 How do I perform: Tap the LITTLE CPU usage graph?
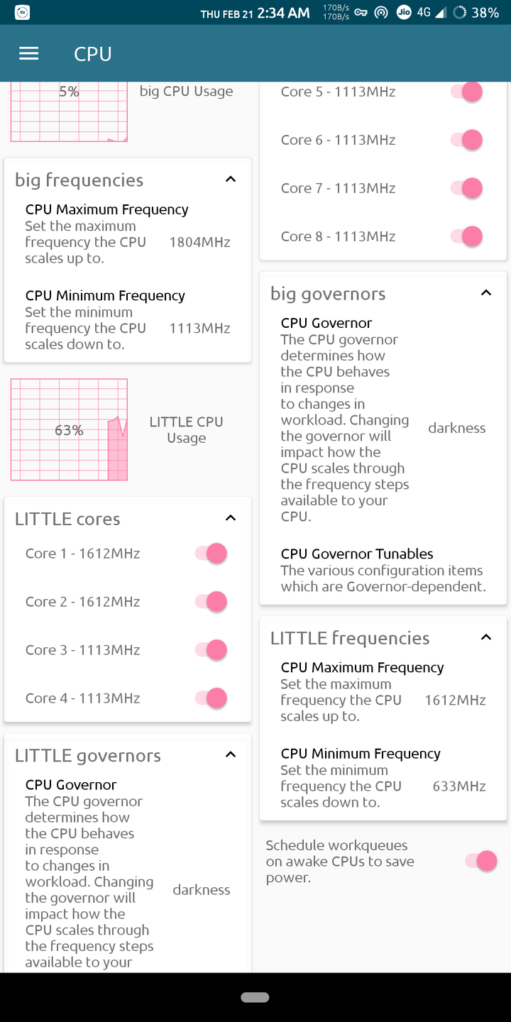tap(69, 429)
